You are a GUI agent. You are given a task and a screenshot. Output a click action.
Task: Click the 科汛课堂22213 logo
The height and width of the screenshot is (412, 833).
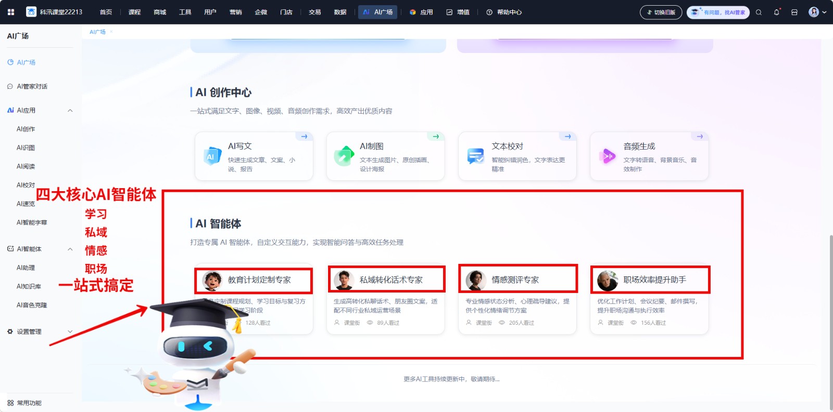[55, 12]
